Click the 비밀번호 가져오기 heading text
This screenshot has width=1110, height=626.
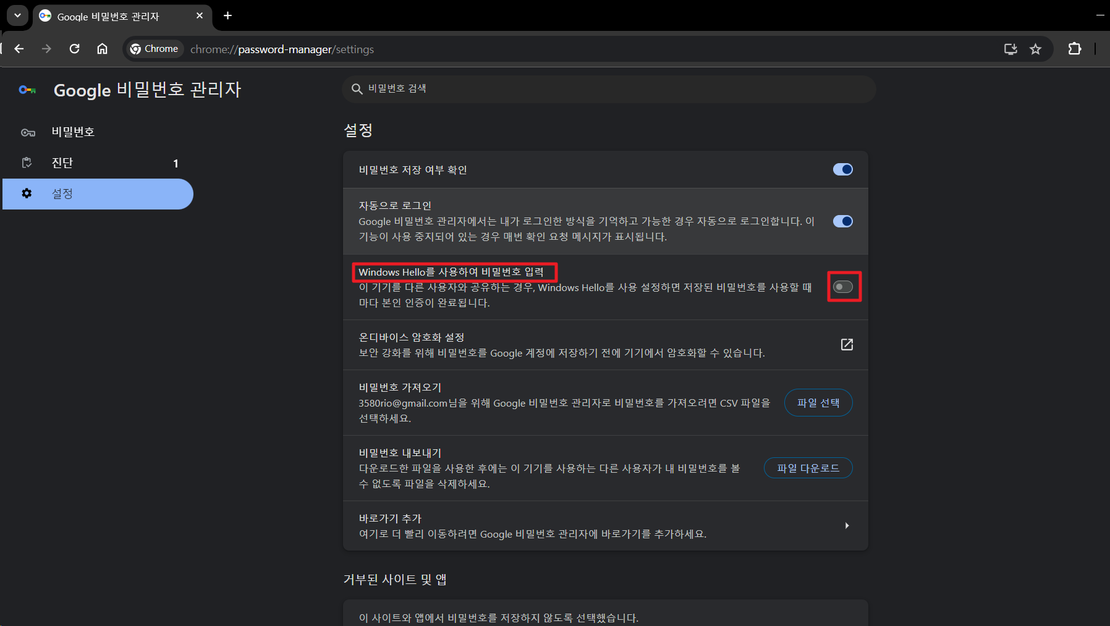pos(400,387)
